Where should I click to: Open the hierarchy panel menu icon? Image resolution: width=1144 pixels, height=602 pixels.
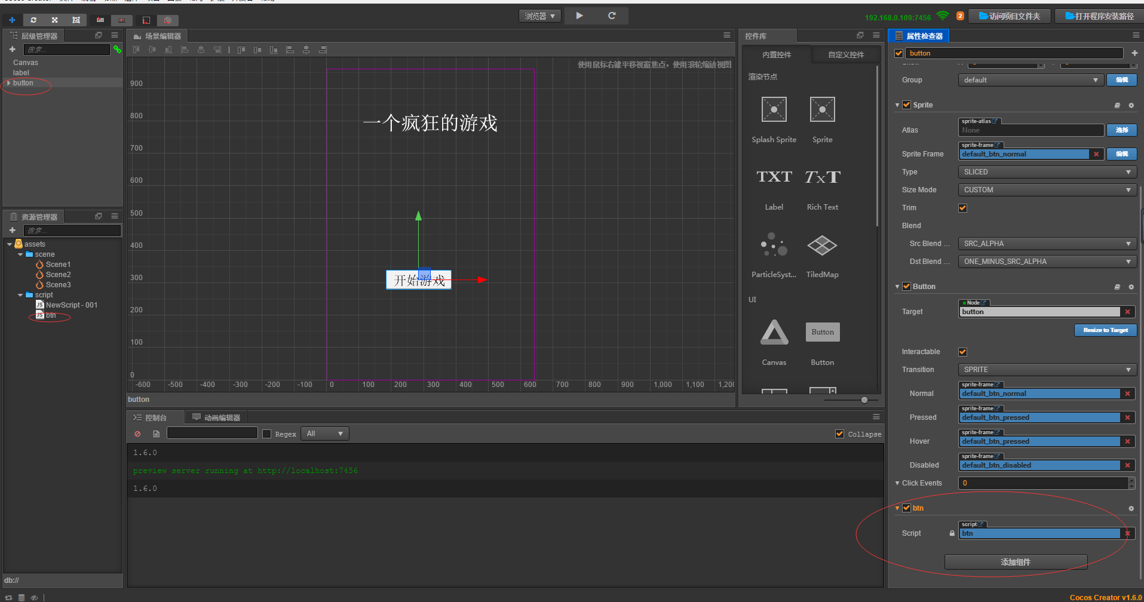(115, 35)
